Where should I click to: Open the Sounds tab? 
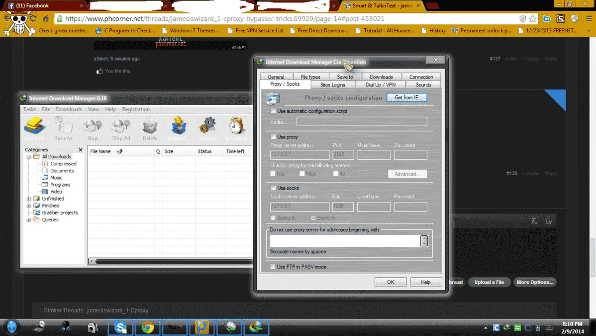(423, 84)
